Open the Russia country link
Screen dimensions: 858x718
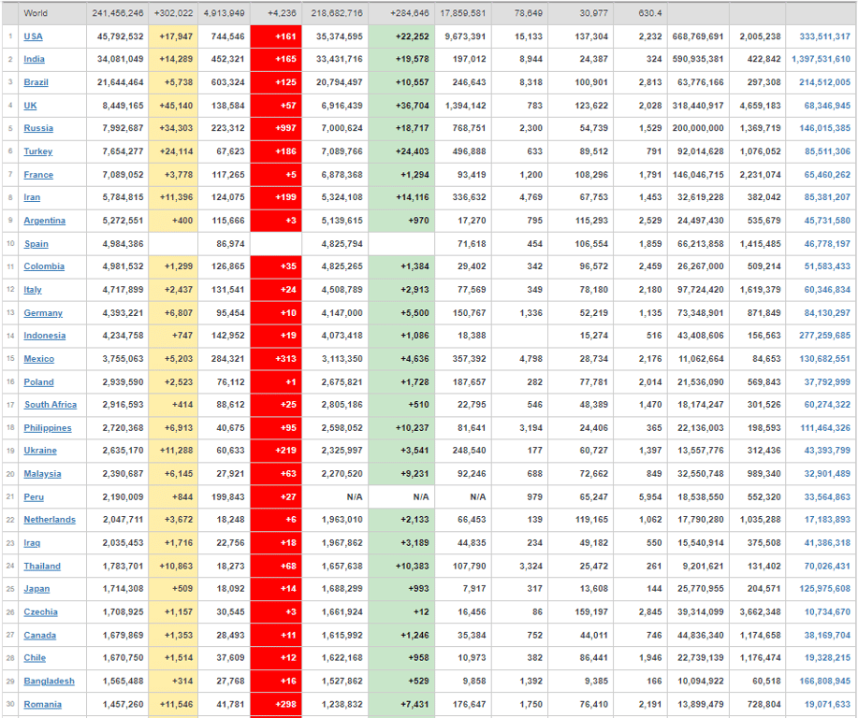pyautogui.click(x=38, y=128)
